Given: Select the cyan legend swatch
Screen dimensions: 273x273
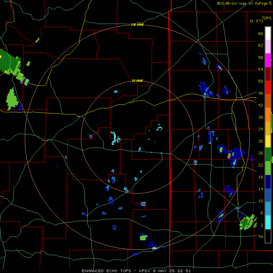Looking at the screenshot, I should point(268,222).
